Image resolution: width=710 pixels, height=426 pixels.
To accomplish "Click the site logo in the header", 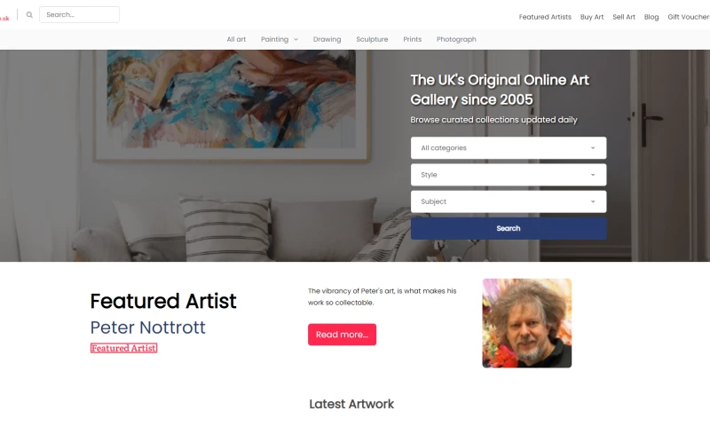I will (x=4, y=18).
